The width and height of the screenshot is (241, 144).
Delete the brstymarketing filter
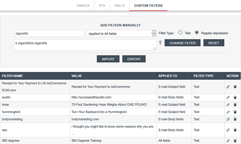[235, 119]
